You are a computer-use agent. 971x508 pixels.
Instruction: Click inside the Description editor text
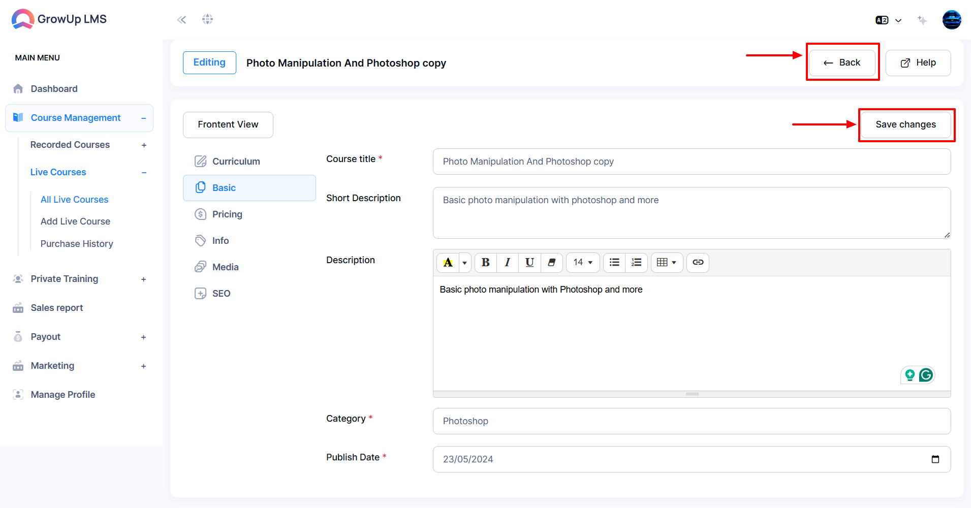(541, 290)
